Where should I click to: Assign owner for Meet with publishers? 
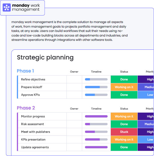tap(74, 132)
